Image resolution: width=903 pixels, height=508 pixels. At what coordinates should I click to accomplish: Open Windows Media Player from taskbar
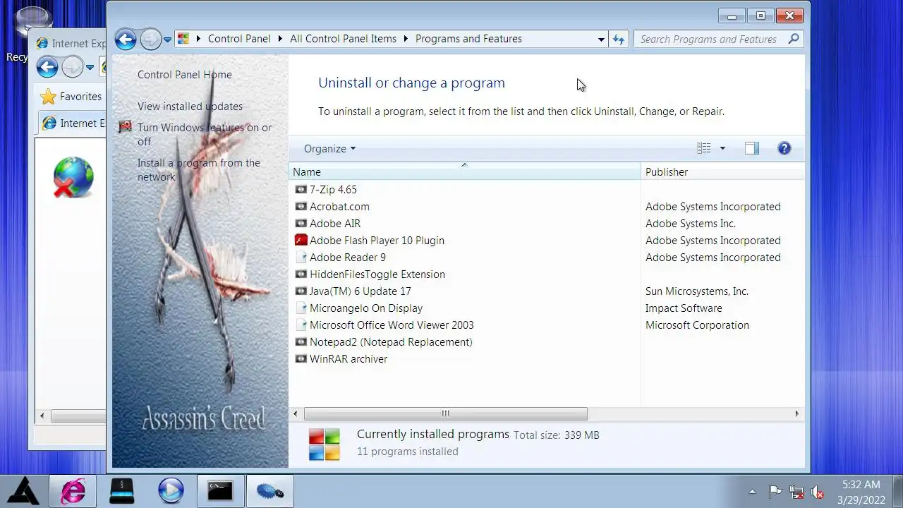pos(171,491)
